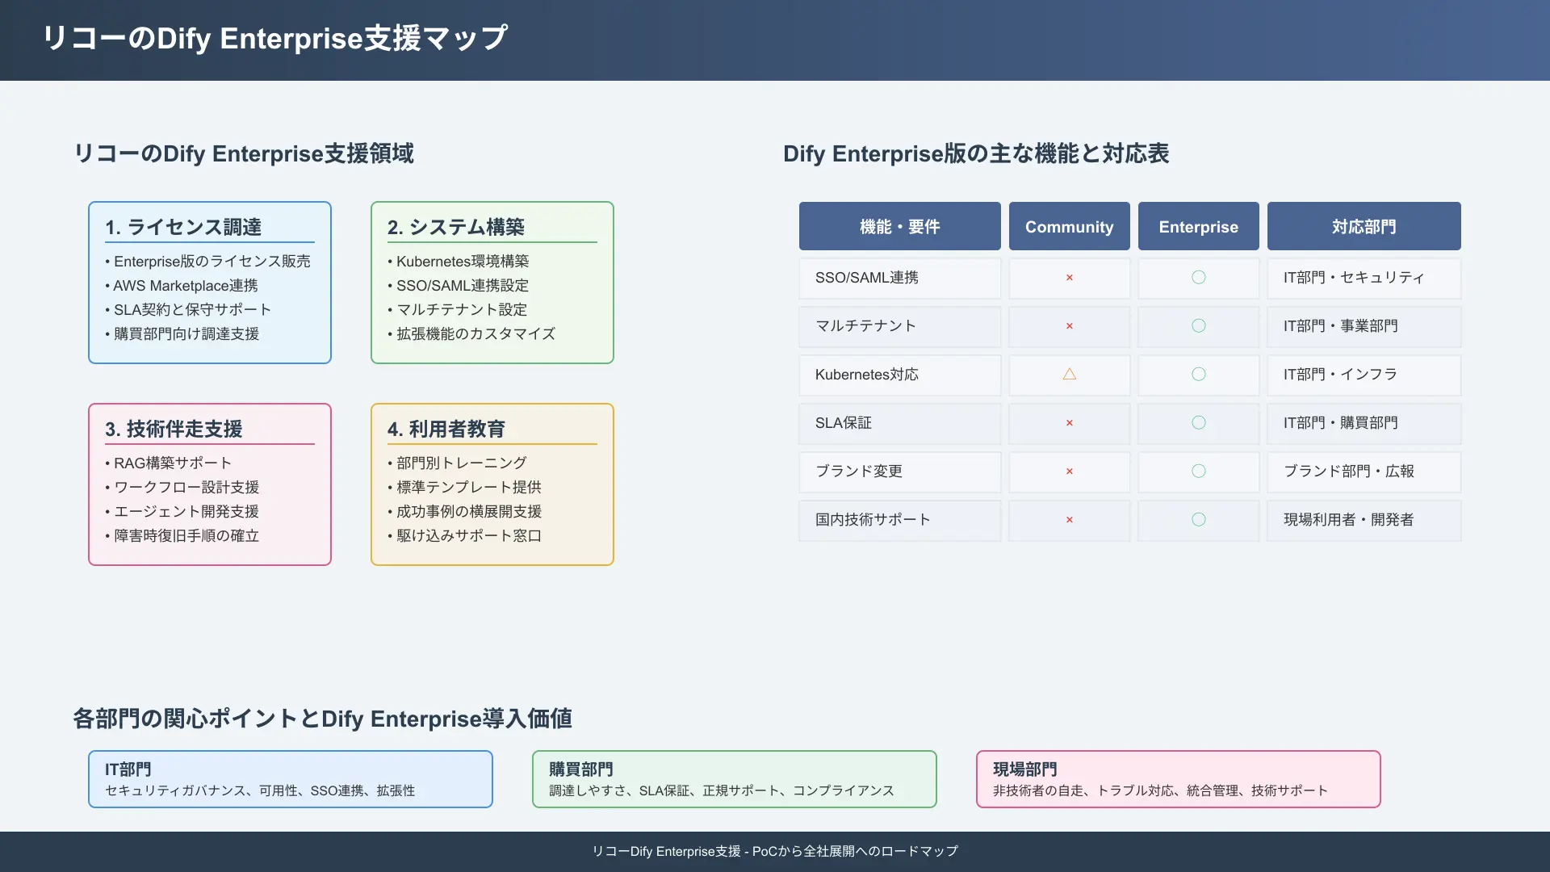Click the ○ mark in SLA保証 row
This screenshot has height=872, width=1550.
pos(1199,423)
